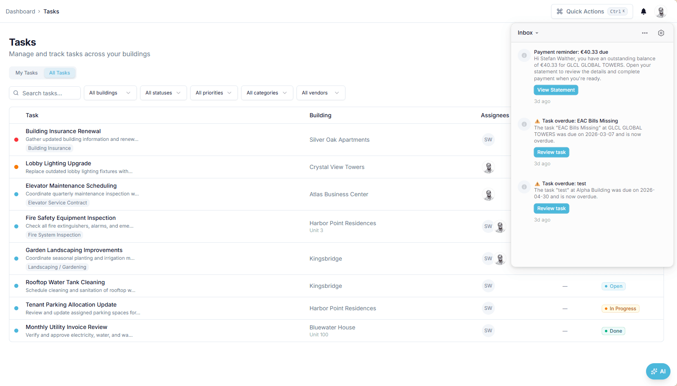The width and height of the screenshot is (677, 386).
Task: Open the Quick Actions button
Action: (x=592, y=11)
